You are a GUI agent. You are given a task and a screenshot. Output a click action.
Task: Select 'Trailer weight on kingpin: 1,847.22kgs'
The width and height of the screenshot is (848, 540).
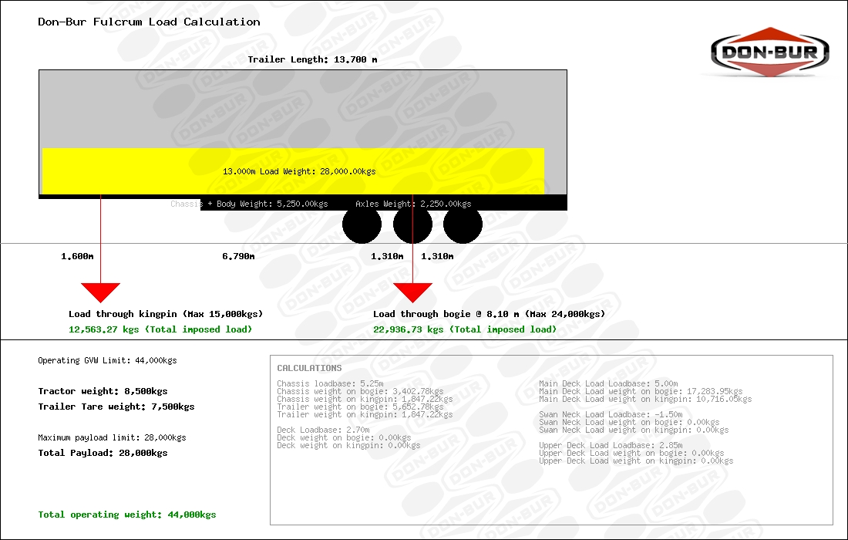[x=365, y=414]
